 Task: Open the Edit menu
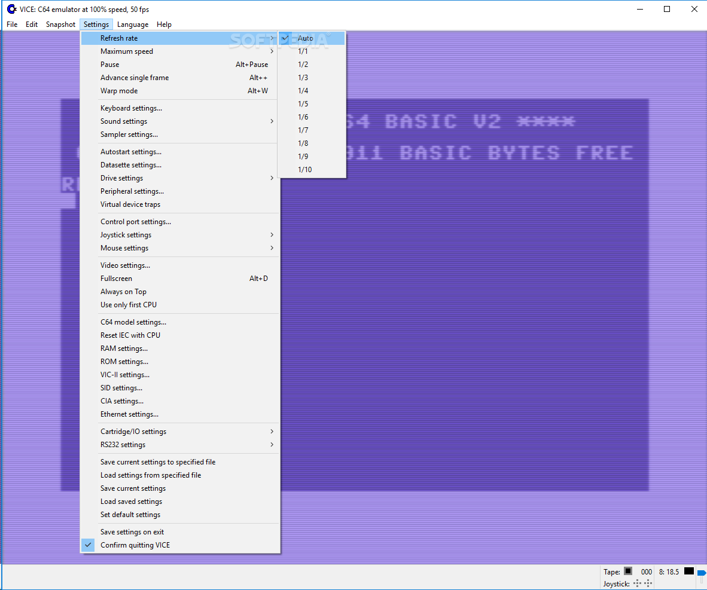32,25
